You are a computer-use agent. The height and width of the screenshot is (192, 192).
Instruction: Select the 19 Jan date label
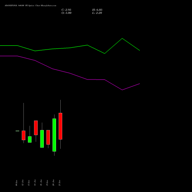47,183
